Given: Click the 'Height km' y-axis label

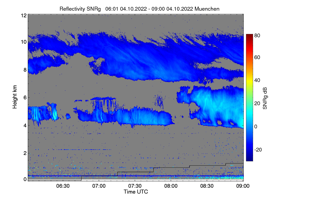Looking at the screenshot, I should tap(15, 97).
